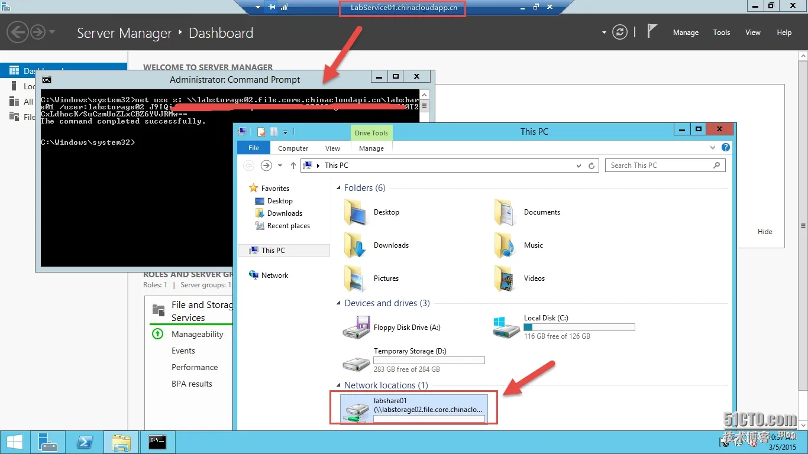The height and width of the screenshot is (454, 808).
Task: Click the Command Prompt scrollbar
Action: (x=424, y=107)
